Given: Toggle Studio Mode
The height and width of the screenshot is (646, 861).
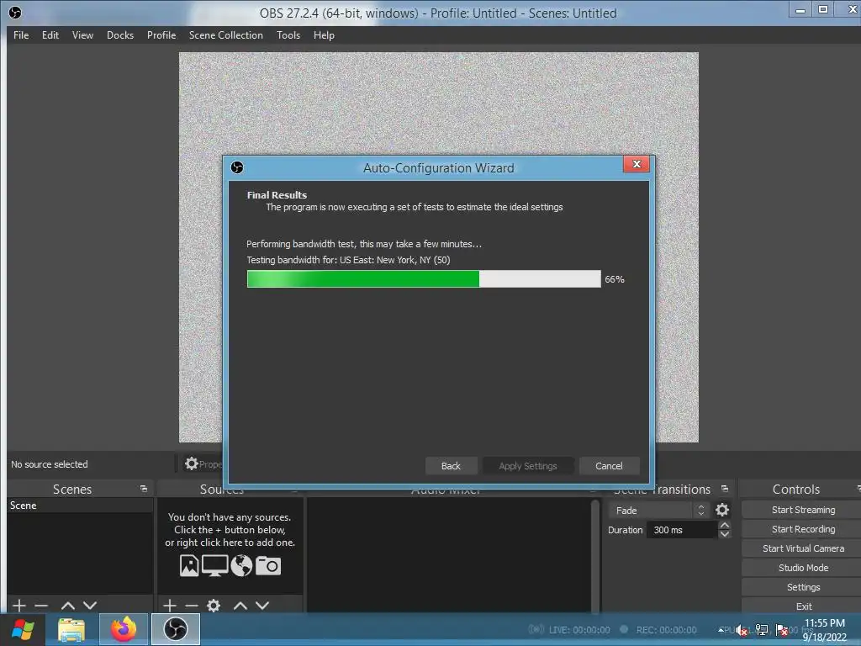Looking at the screenshot, I should coord(803,568).
